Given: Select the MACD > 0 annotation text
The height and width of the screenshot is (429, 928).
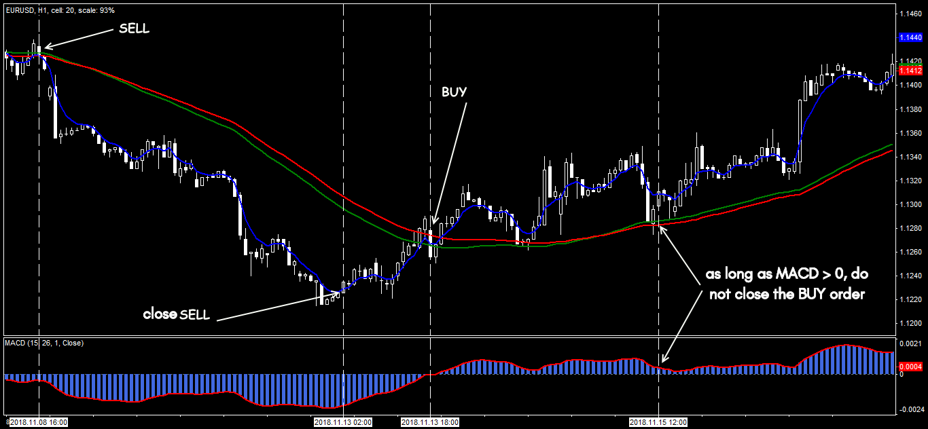Looking at the screenshot, I should point(787,285).
